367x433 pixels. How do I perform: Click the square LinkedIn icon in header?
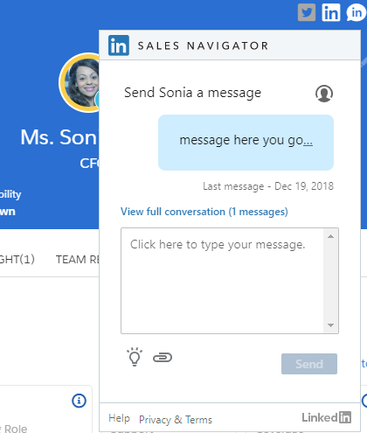330,12
